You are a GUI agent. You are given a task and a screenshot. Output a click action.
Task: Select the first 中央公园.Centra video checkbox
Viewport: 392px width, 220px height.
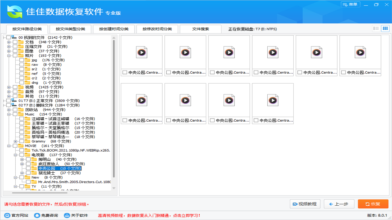click(124, 72)
